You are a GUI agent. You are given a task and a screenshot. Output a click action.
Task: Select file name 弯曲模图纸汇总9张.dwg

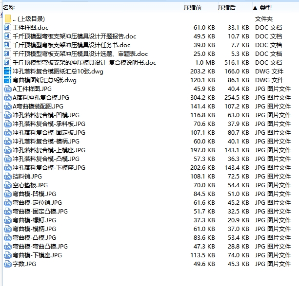[x=44, y=80]
